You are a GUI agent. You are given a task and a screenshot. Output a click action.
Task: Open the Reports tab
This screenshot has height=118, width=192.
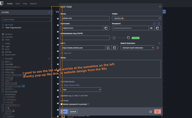pos(33,4)
